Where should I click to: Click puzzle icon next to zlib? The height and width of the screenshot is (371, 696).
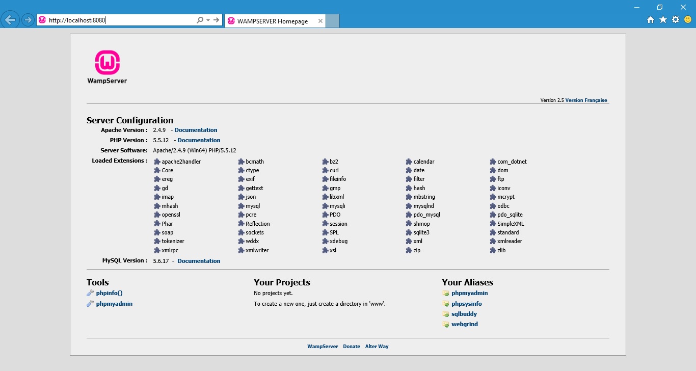(x=493, y=250)
